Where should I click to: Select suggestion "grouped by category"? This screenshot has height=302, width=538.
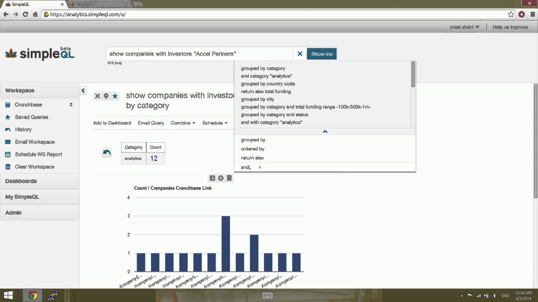[263, 68]
